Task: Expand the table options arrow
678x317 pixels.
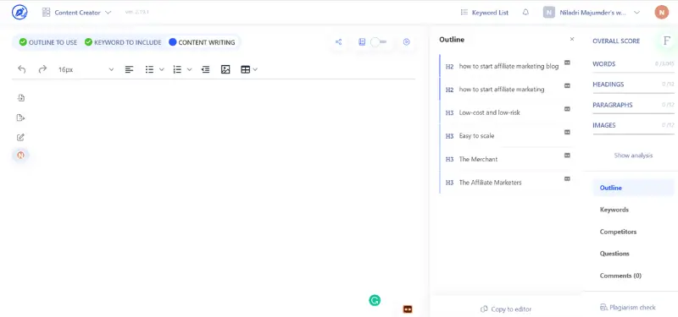Action: pos(255,69)
